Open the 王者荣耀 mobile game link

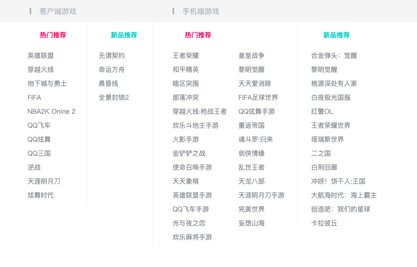pyautogui.click(x=186, y=55)
